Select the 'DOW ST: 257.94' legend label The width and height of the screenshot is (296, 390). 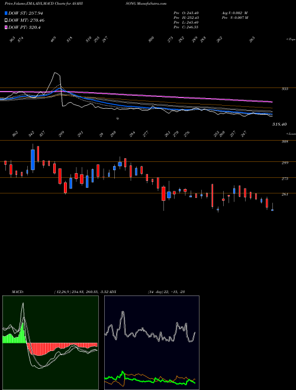tap(25, 14)
